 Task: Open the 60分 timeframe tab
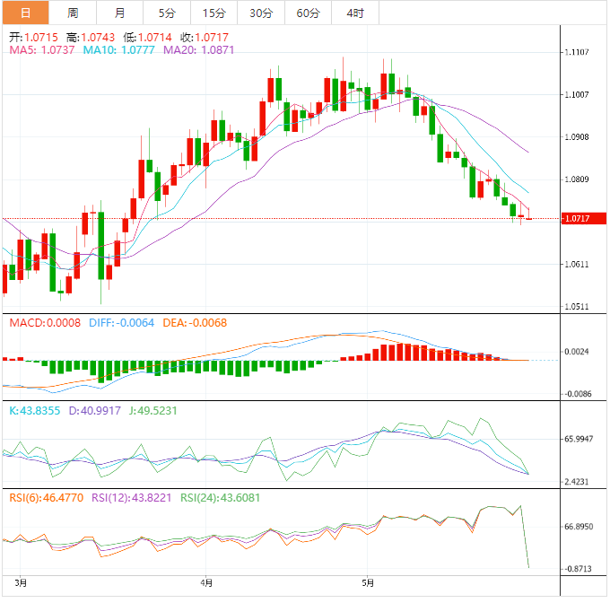[308, 13]
